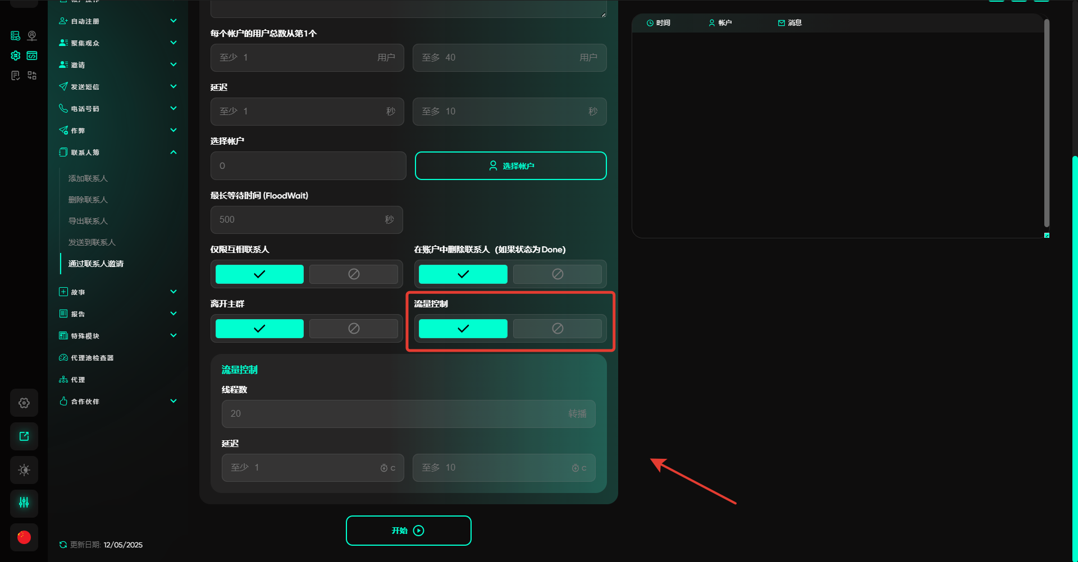Toggle the sun brightness theme icon

24,470
